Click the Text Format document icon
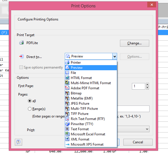 pos(67,129)
